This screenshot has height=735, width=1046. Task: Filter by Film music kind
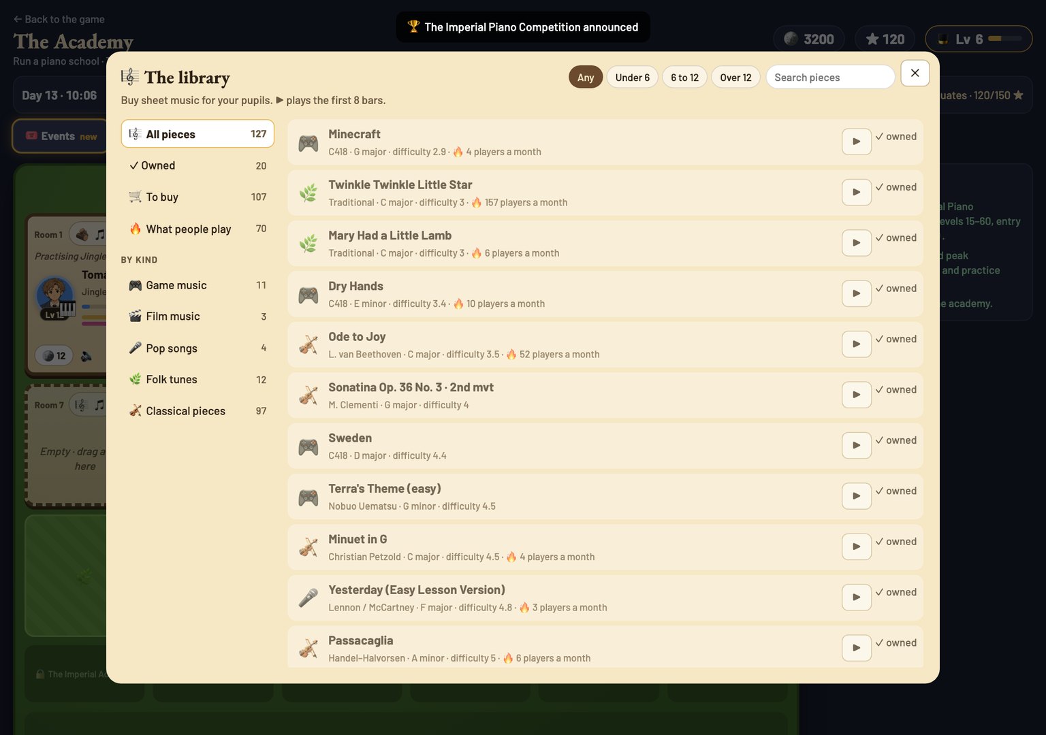point(197,316)
